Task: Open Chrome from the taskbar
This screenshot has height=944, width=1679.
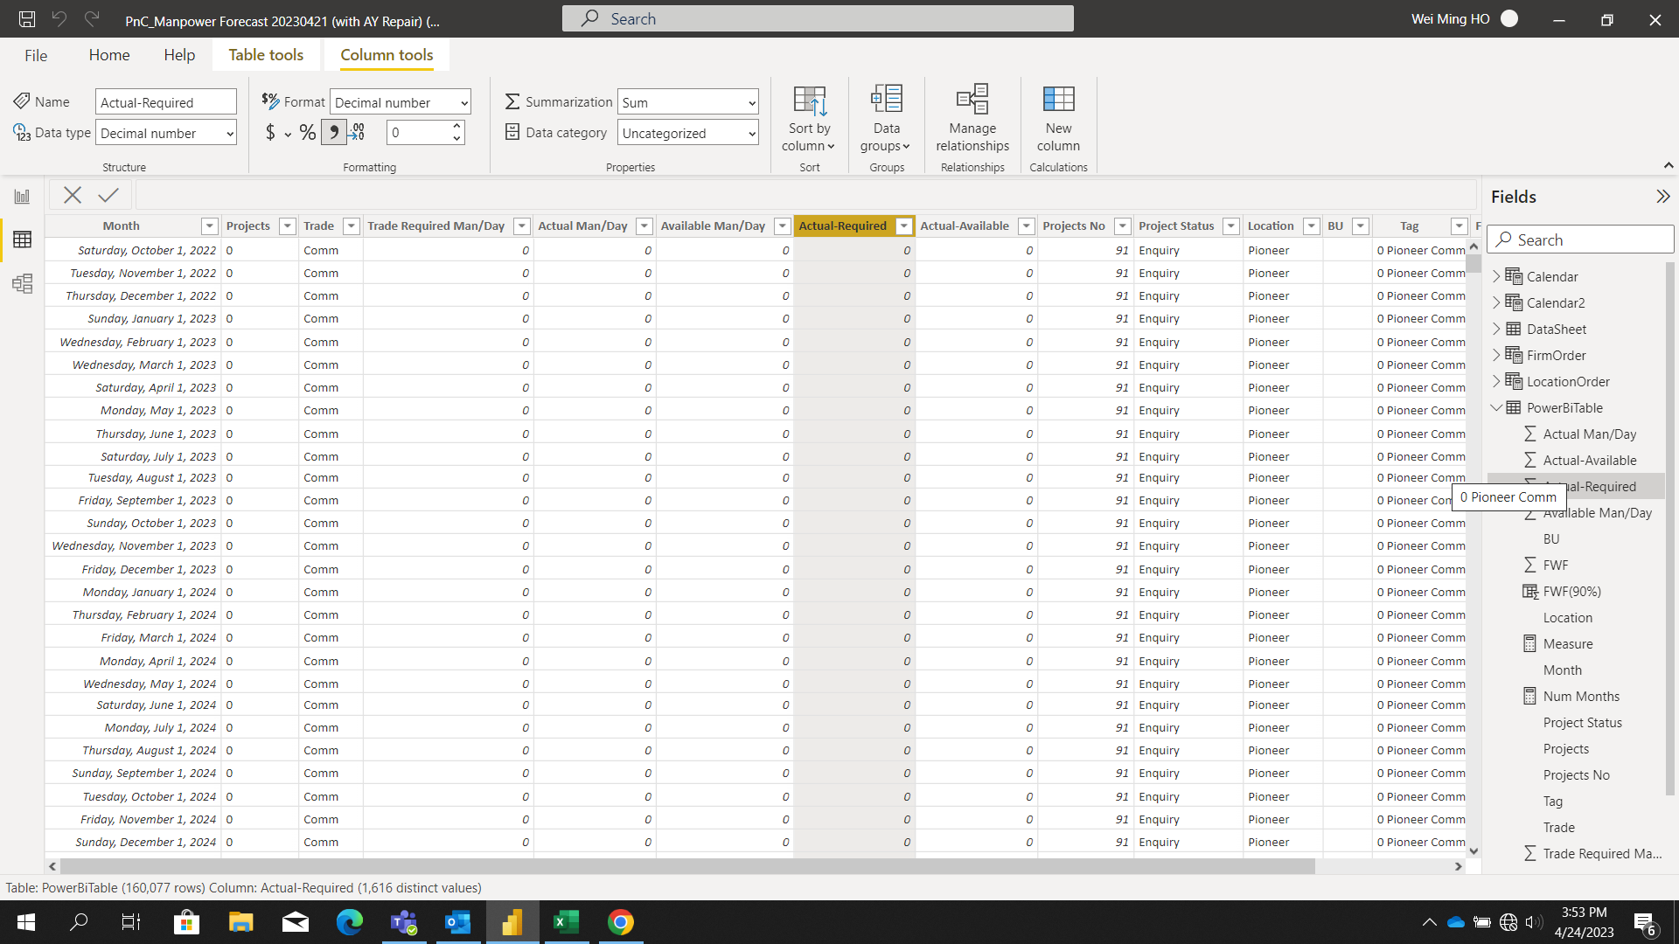Action: 621,922
